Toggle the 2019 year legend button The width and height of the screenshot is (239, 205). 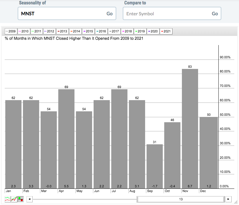coord(140,31)
